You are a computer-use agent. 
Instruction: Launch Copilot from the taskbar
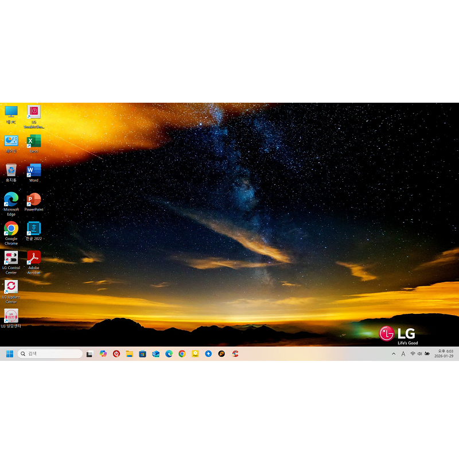point(103,354)
